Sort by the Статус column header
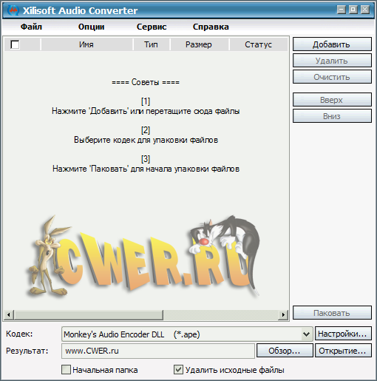This screenshot has width=377, height=381. [258, 44]
